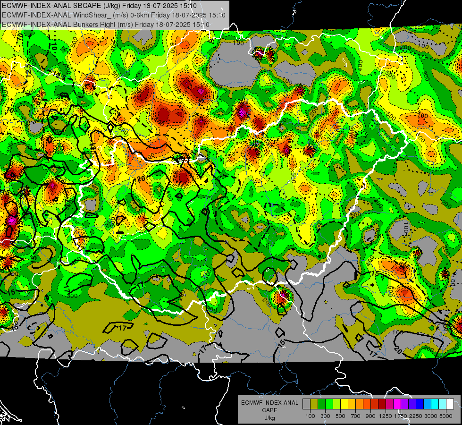The width and height of the screenshot is (462, 425).
Task: Select the pure blue legend swatch after 2250
Action: click(x=420, y=404)
